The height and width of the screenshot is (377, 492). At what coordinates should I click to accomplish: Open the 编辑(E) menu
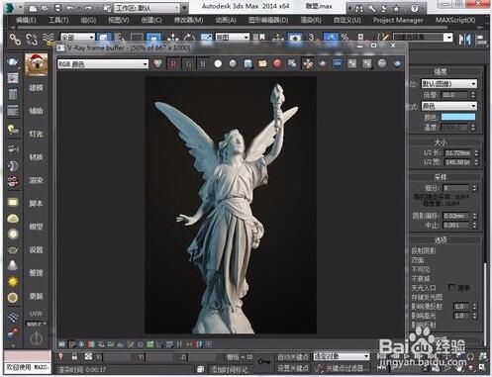pos(26,20)
